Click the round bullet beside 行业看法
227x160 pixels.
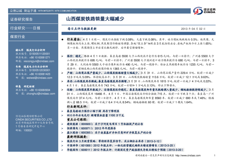(62, 39)
